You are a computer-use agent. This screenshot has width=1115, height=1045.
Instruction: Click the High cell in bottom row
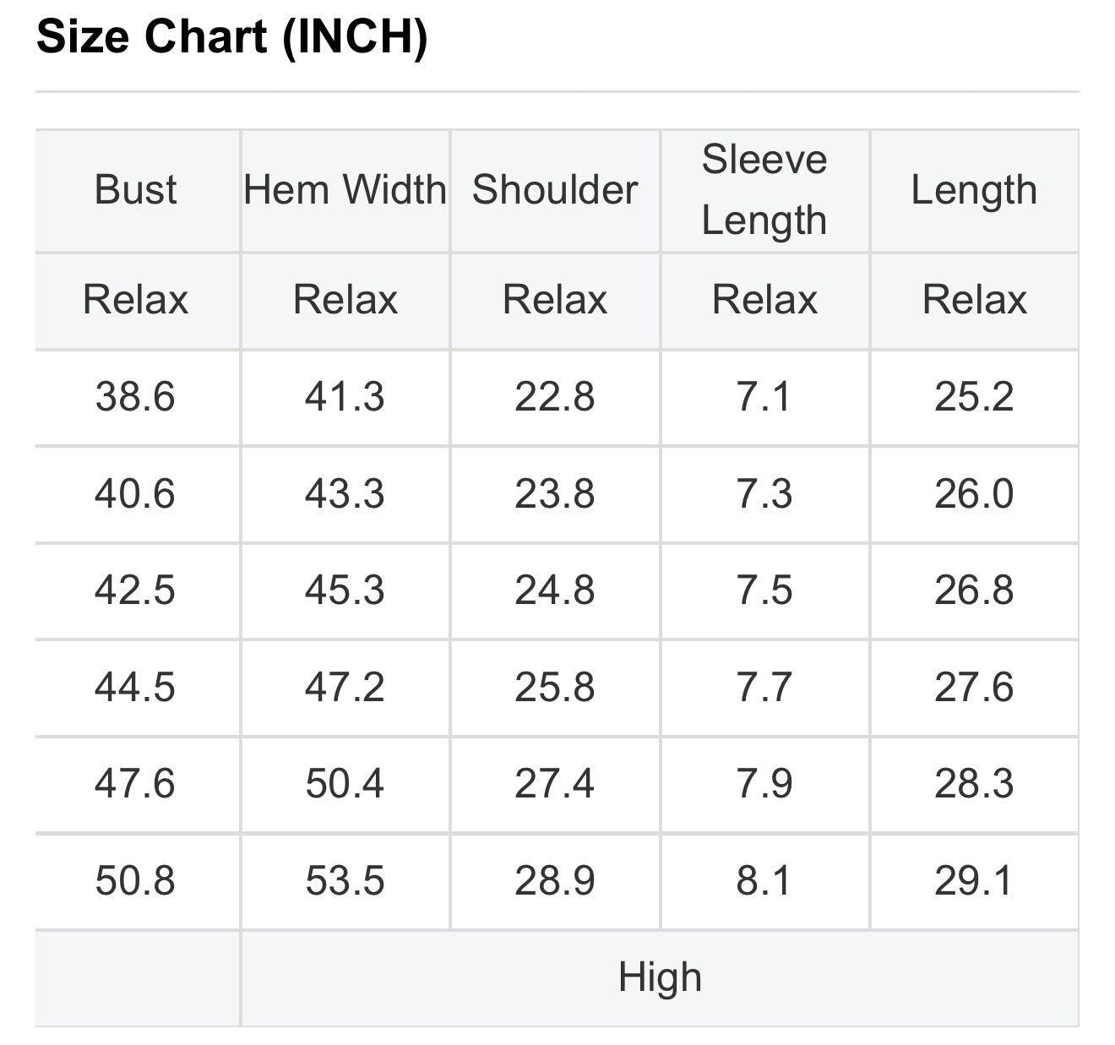[x=659, y=977]
